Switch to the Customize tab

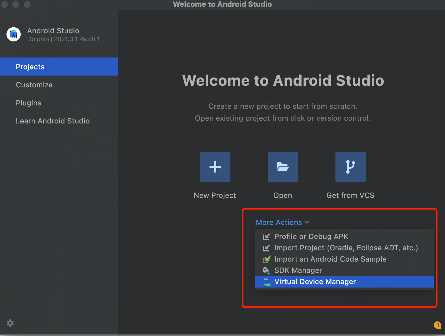(59, 85)
